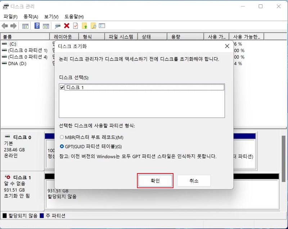
Task: Open the 도움말(H) menu
Action: 74,17
